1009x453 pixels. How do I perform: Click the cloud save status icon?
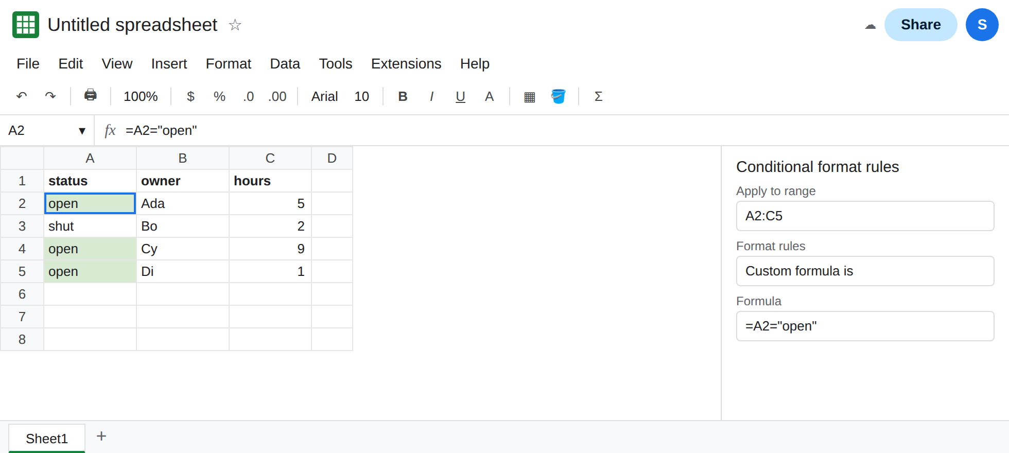tap(870, 25)
